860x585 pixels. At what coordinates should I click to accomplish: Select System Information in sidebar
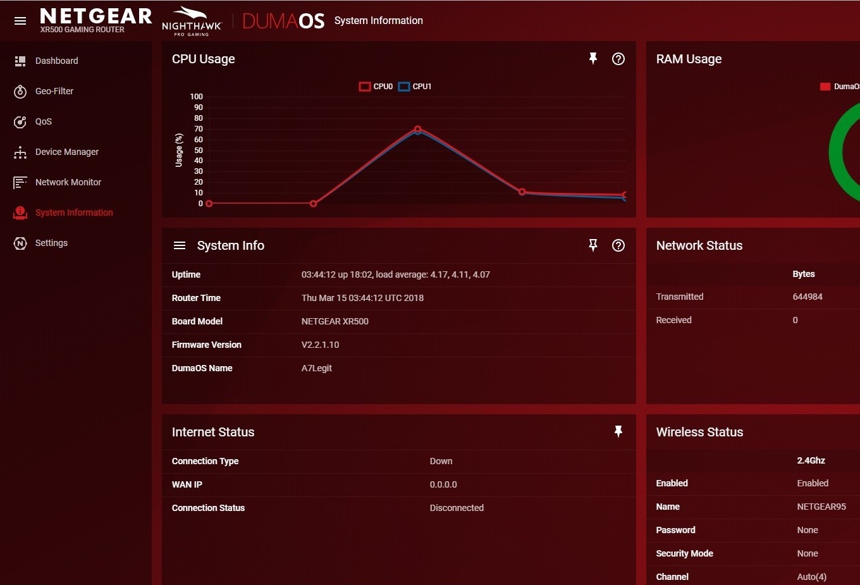74,212
